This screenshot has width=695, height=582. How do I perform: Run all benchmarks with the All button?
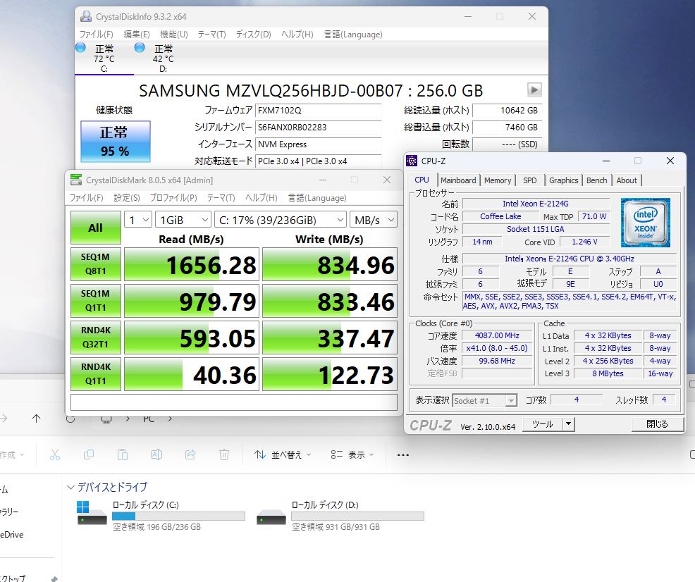95,228
